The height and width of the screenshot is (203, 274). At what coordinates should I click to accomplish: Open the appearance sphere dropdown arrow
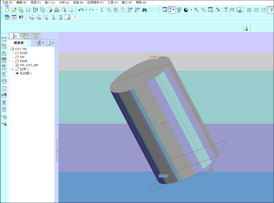(x=191, y=10)
